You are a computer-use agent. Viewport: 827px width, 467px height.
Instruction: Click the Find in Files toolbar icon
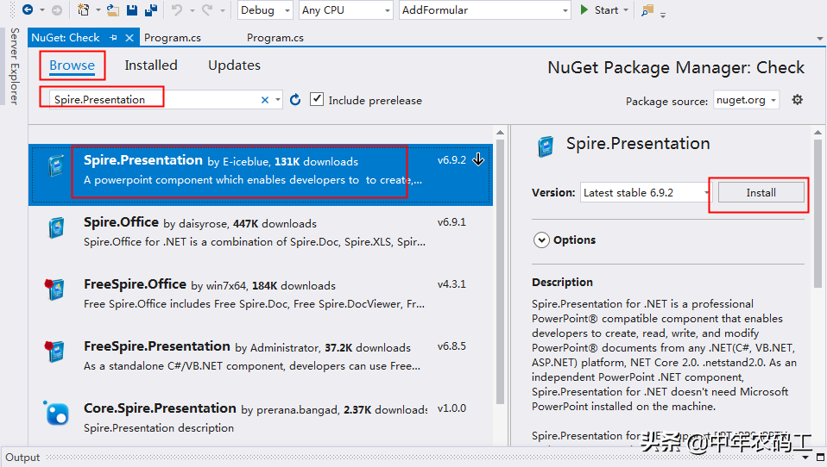click(647, 10)
